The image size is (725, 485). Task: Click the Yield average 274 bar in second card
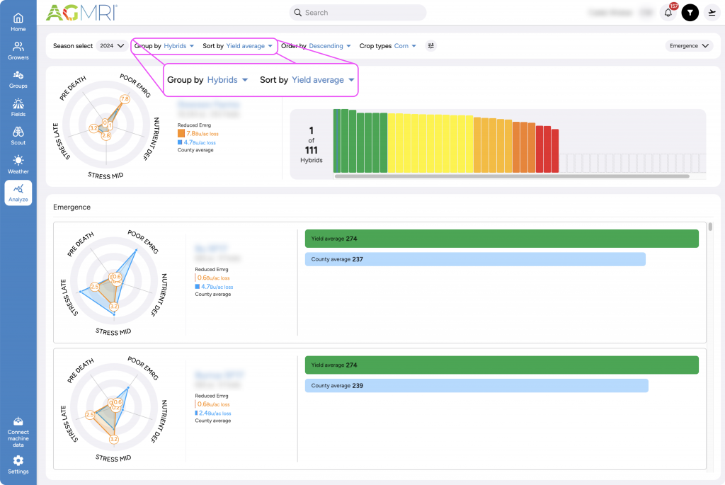(x=502, y=365)
